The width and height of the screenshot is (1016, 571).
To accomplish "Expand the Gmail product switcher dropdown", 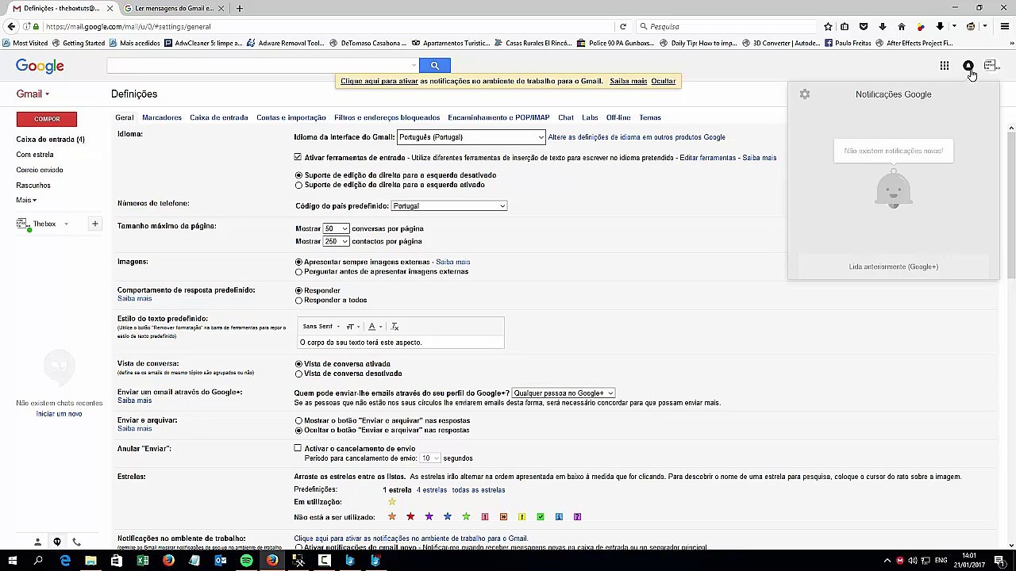I will pos(33,94).
